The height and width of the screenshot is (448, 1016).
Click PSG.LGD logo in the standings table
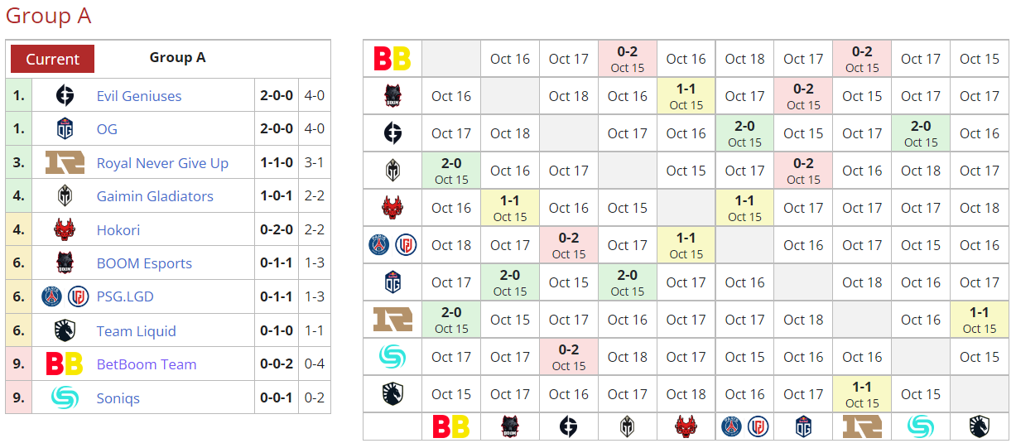[65, 296]
